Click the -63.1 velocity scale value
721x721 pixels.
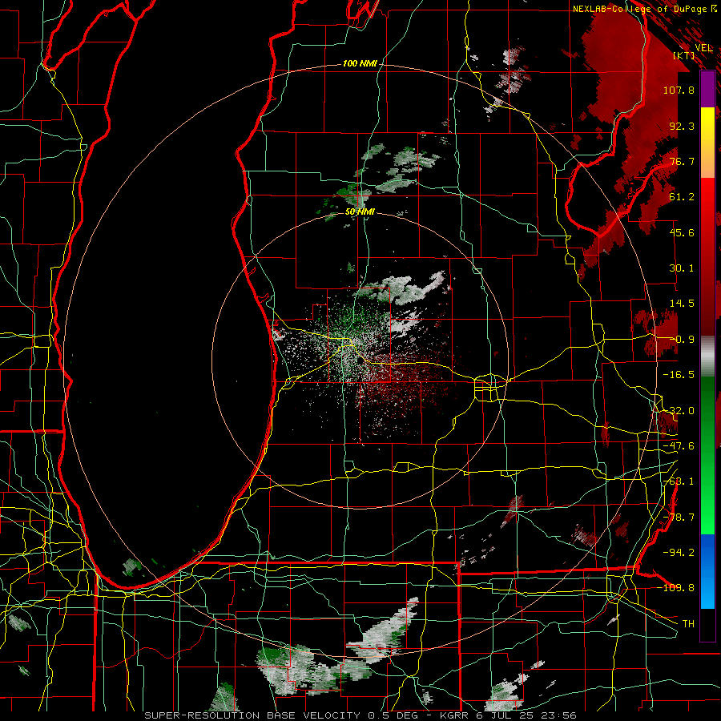679,481
